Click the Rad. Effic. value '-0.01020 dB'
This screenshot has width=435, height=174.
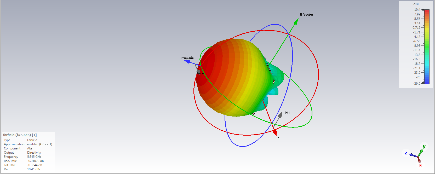pyautogui.click(x=36, y=161)
